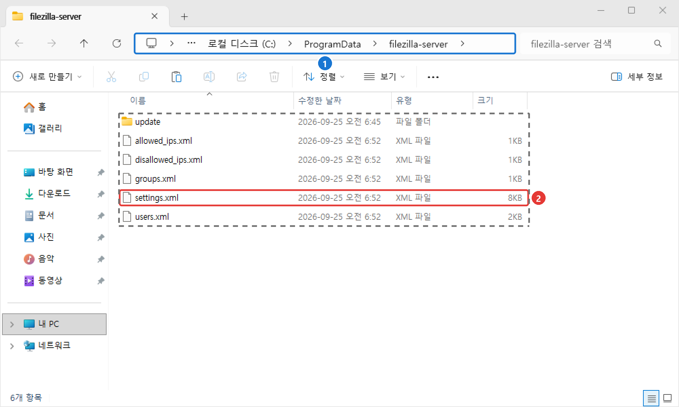Select the users.xml file
This screenshot has width=679, height=407.
324,217
